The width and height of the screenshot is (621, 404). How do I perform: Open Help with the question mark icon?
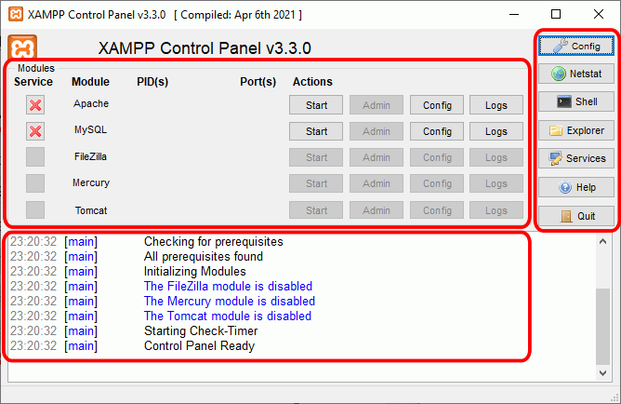(x=576, y=187)
